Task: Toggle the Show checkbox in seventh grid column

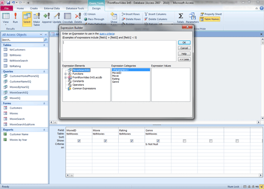Action: coord(237,141)
